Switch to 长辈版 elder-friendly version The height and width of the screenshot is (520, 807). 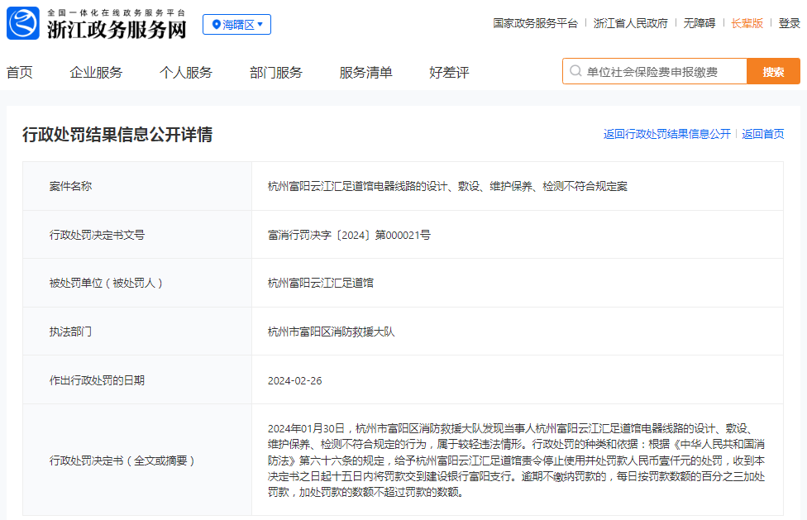(x=747, y=23)
